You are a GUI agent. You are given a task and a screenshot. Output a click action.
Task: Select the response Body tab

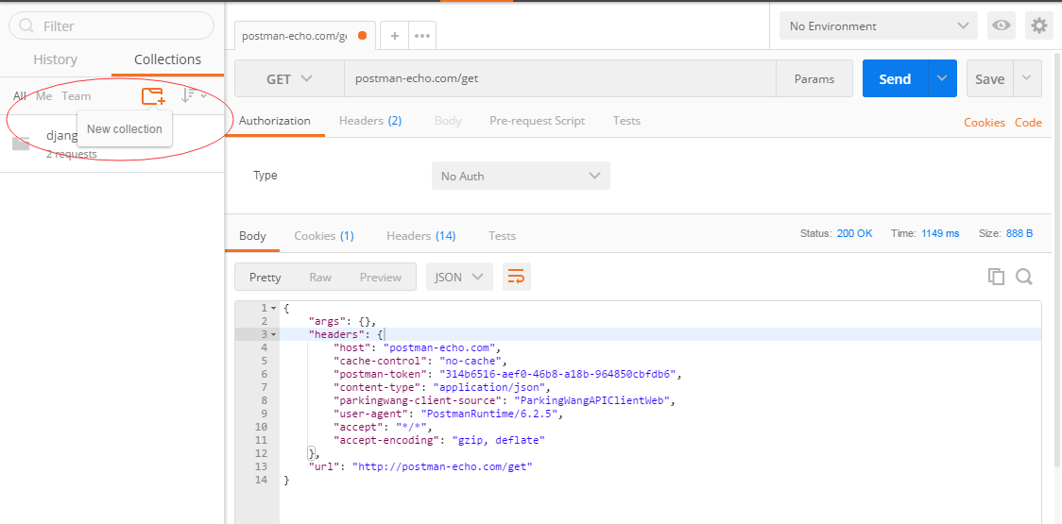point(252,236)
